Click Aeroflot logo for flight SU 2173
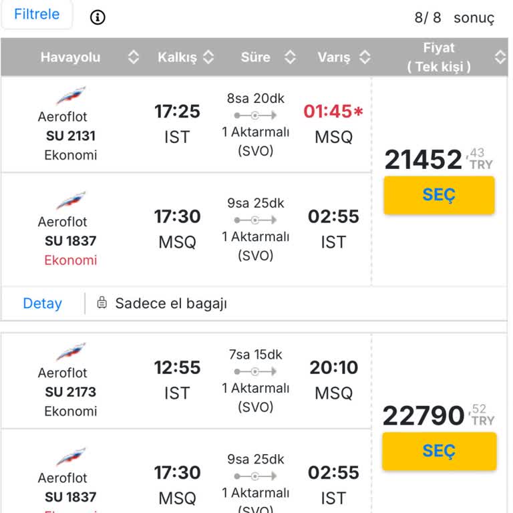 tap(71, 352)
